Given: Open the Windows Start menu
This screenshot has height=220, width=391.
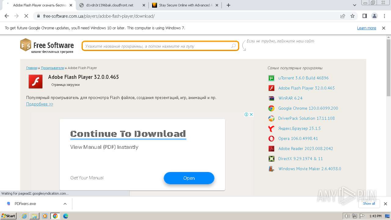Looking at the screenshot, I should point(9,216).
